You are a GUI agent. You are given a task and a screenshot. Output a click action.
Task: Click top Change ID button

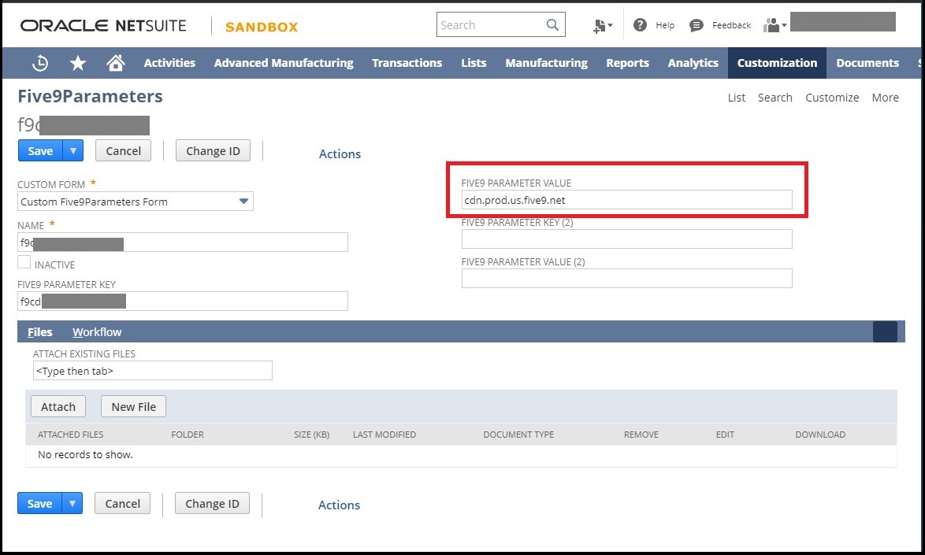(213, 151)
